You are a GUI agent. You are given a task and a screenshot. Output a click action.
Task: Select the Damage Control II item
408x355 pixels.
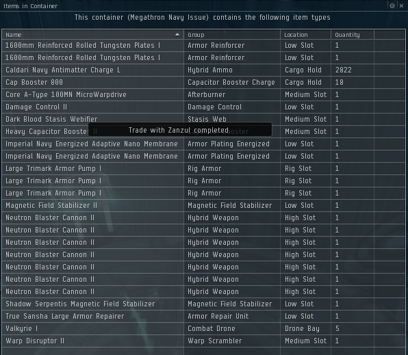203,107
